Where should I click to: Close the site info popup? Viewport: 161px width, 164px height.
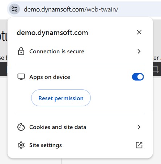click(139, 32)
